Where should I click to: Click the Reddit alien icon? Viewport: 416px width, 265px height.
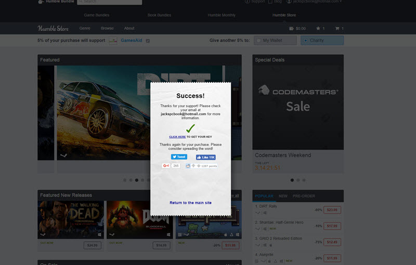click(x=188, y=166)
